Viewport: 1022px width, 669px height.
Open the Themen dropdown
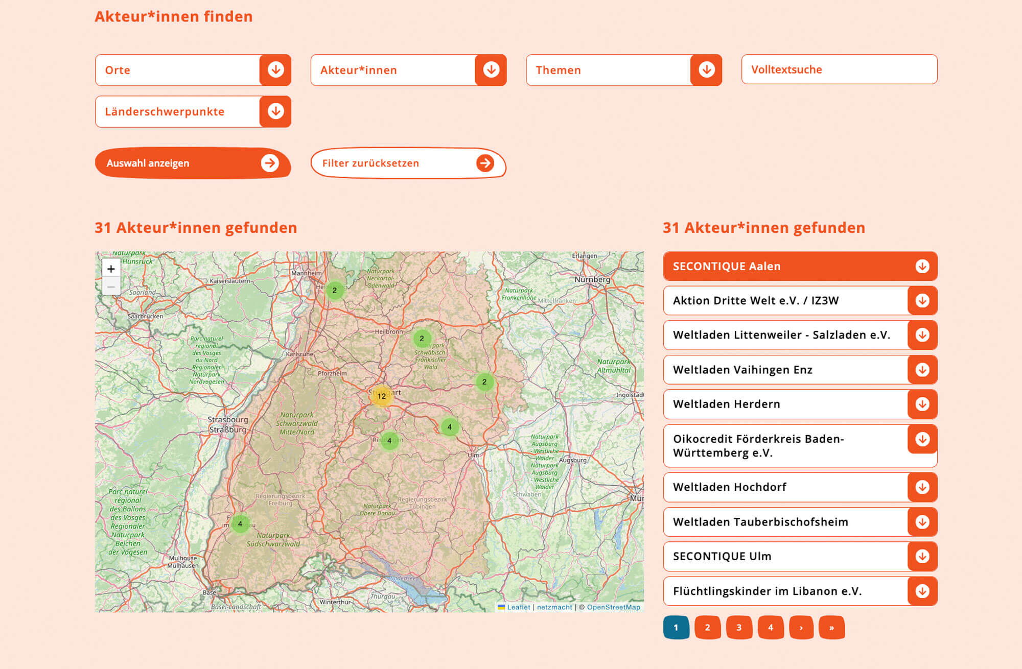pos(706,70)
